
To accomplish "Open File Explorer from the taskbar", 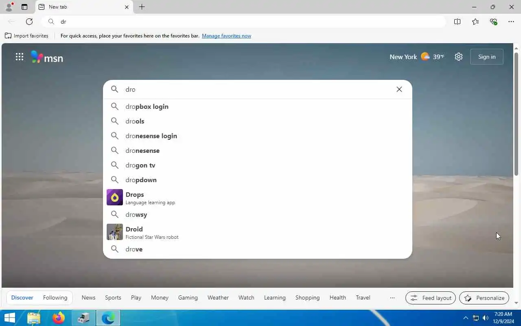I will tap(34, 318).
